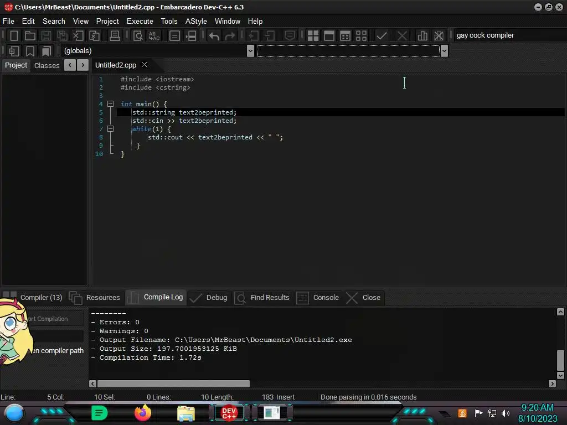567x425 pixels.
Task: Click the Run program window icon
Action: tap(329, 35)
